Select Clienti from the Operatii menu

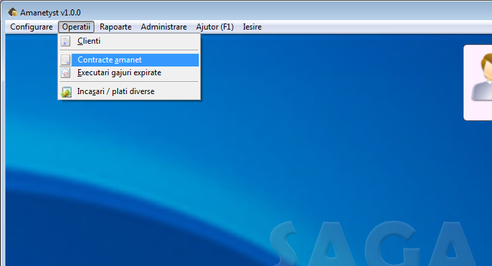pyautogui.click(x=129, y=41)
